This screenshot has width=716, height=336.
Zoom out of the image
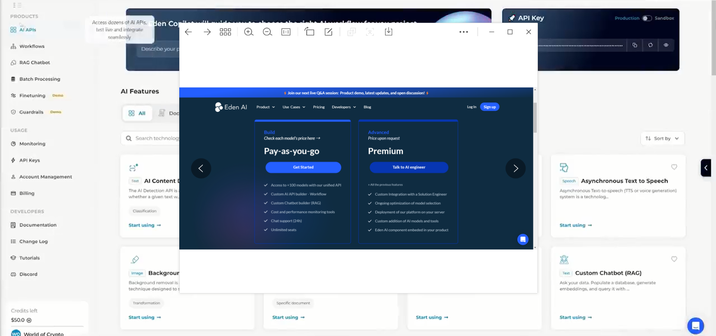click(x=267, y=32)
